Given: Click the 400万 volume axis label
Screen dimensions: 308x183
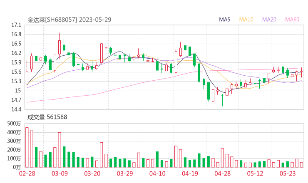Looking at the screenshot, I should [14, 132].
